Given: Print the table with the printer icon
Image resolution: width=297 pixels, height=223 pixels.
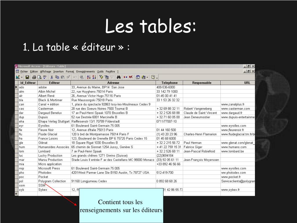Looking at the screenshot, I should click(34, 77).
